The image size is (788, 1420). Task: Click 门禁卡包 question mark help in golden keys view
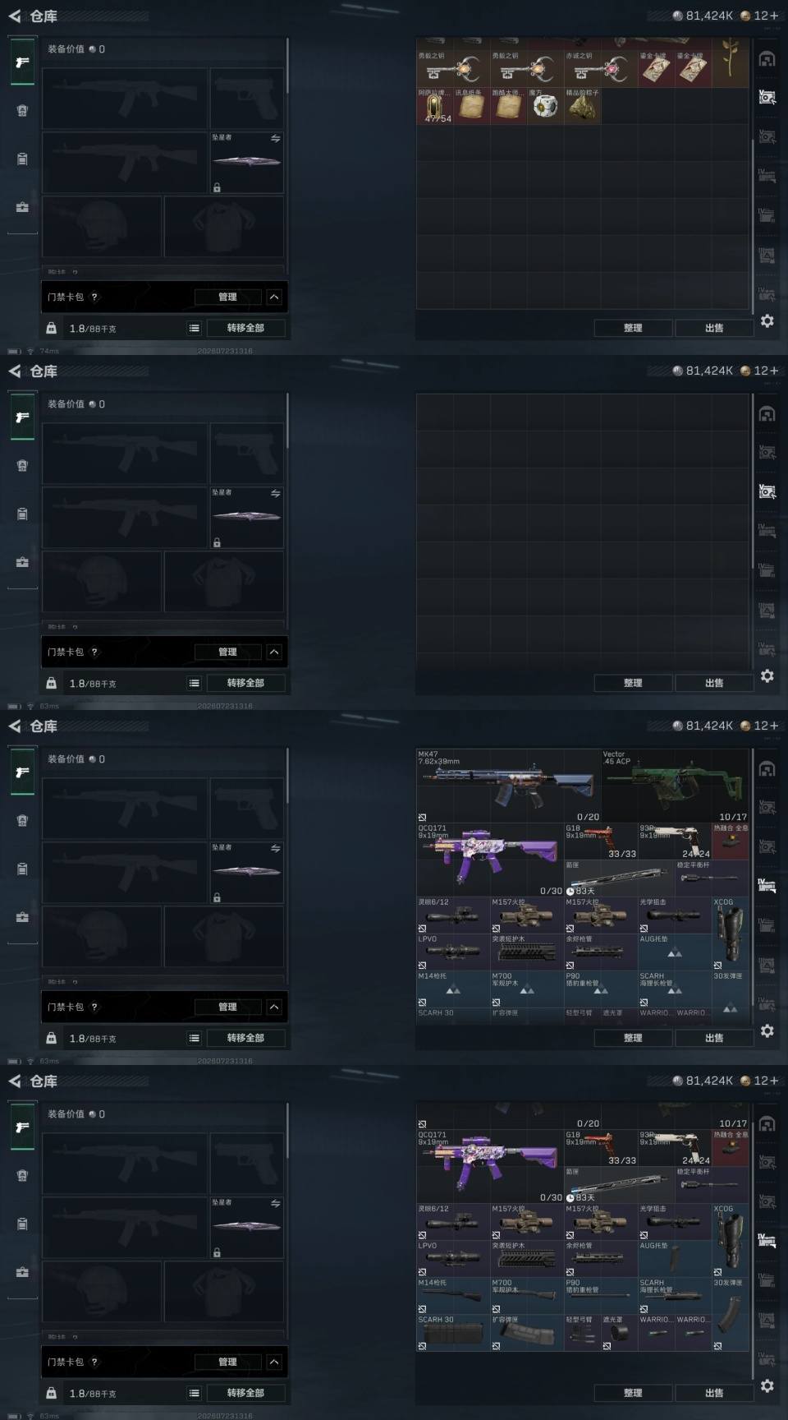(94, 297)
